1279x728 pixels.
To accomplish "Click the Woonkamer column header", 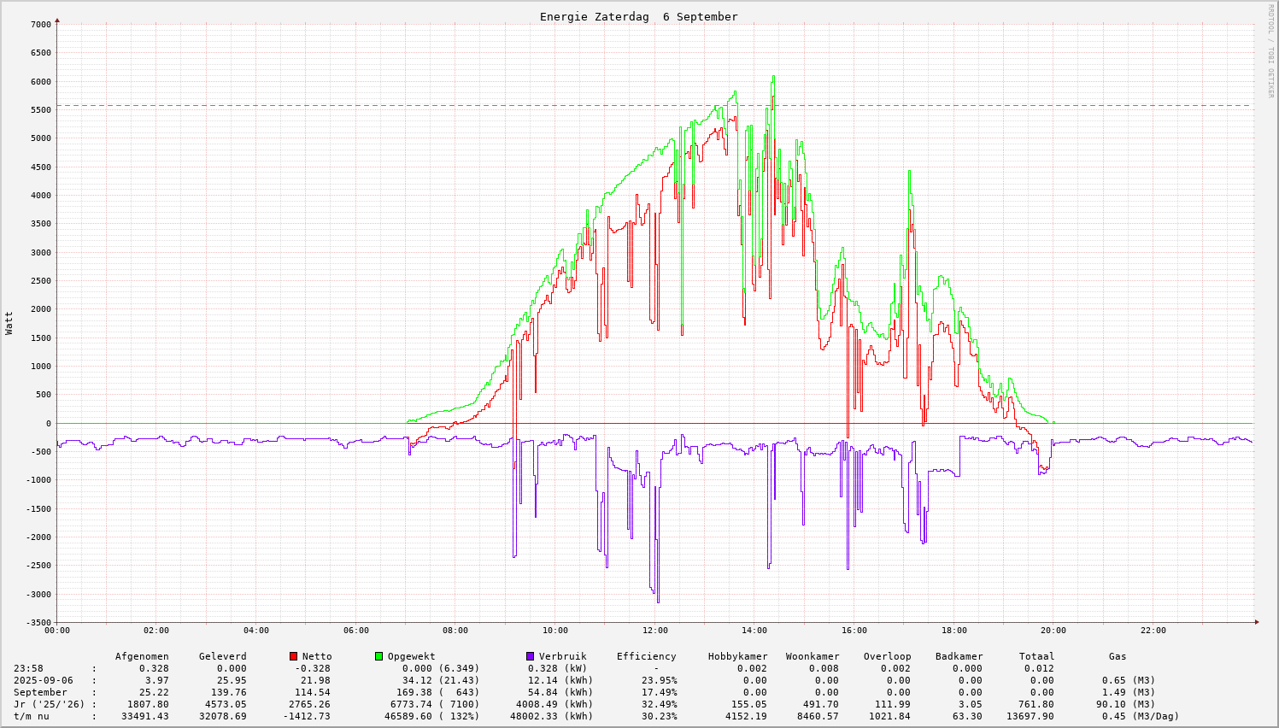I will [x=812, y=656].
